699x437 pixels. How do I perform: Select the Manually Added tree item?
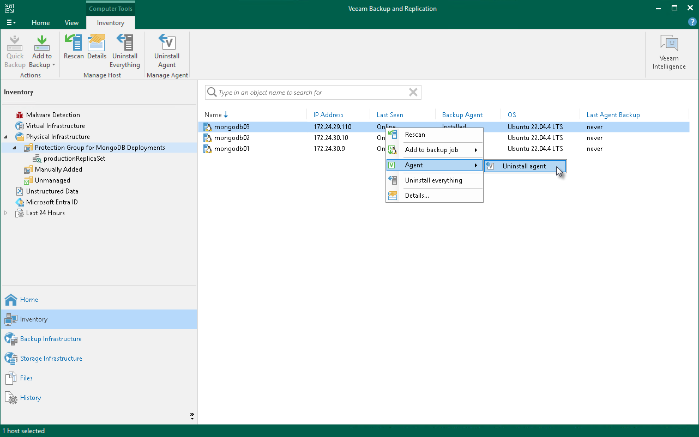pyautogui.click(x=58, y=169)
